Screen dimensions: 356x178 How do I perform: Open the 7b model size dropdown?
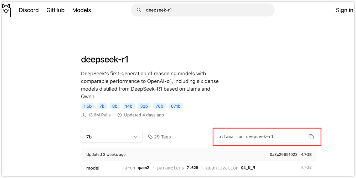112,137
